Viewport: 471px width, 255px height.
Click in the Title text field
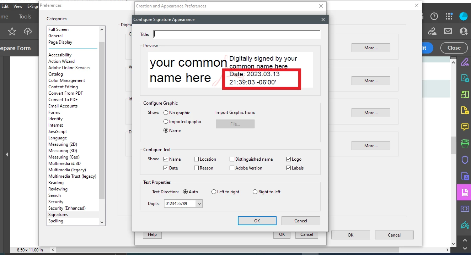point(237,34)
